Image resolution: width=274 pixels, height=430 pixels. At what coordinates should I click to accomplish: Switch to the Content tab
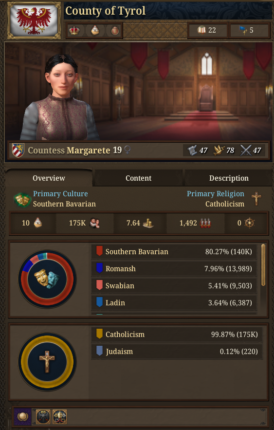(138, 178)
